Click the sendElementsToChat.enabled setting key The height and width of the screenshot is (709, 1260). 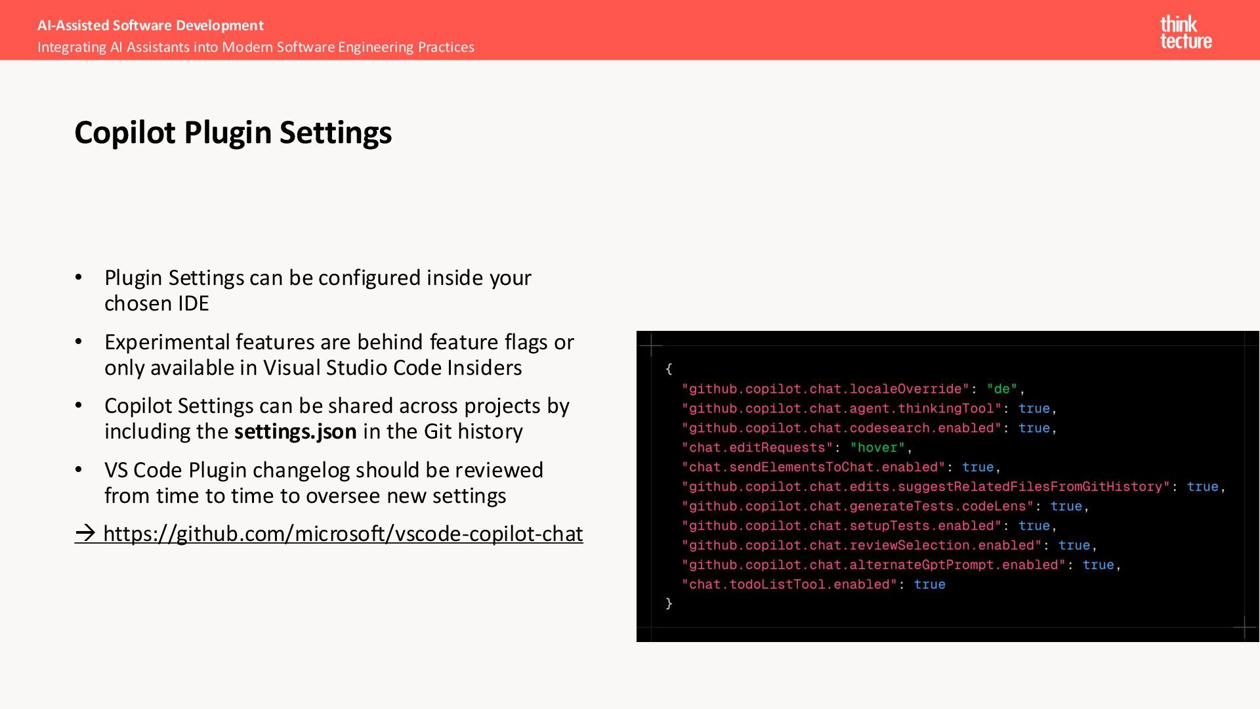(x=813, y=467)
